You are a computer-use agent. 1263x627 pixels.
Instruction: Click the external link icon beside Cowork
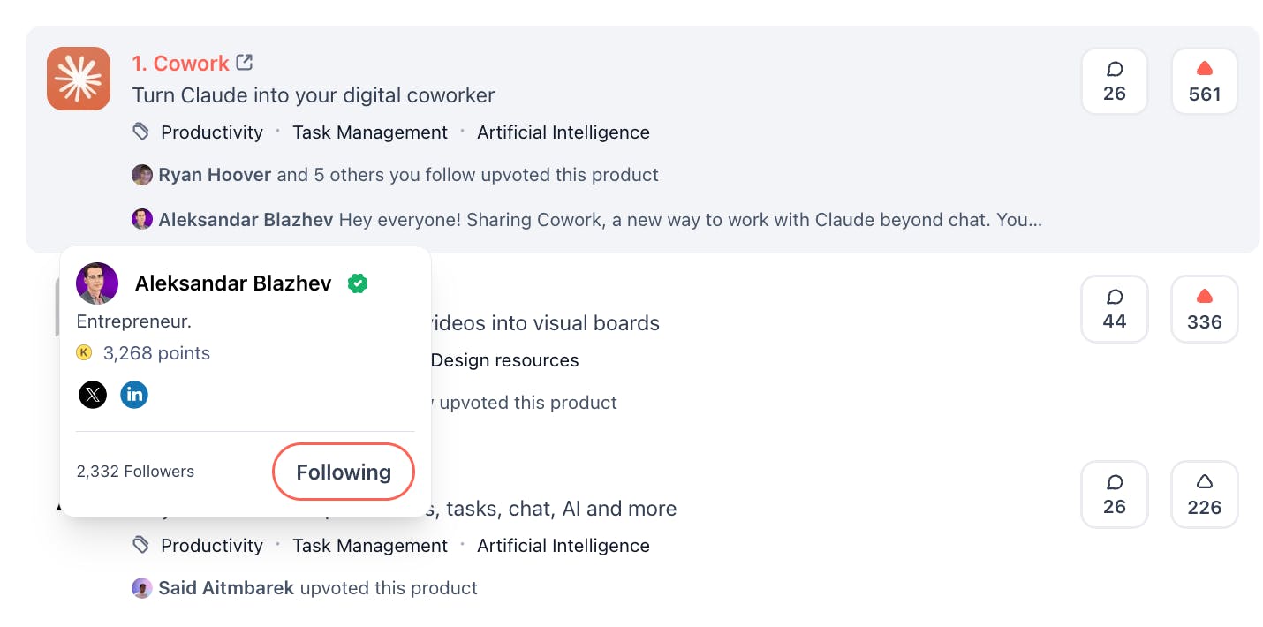coord(245,63)
